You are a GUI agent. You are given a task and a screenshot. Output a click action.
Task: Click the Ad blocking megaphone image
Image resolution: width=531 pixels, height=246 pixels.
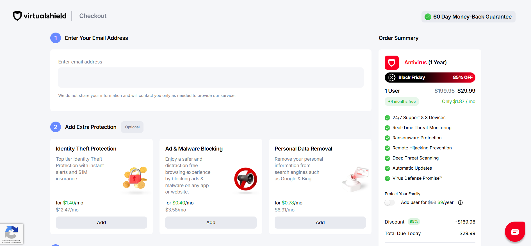(245, 179)
